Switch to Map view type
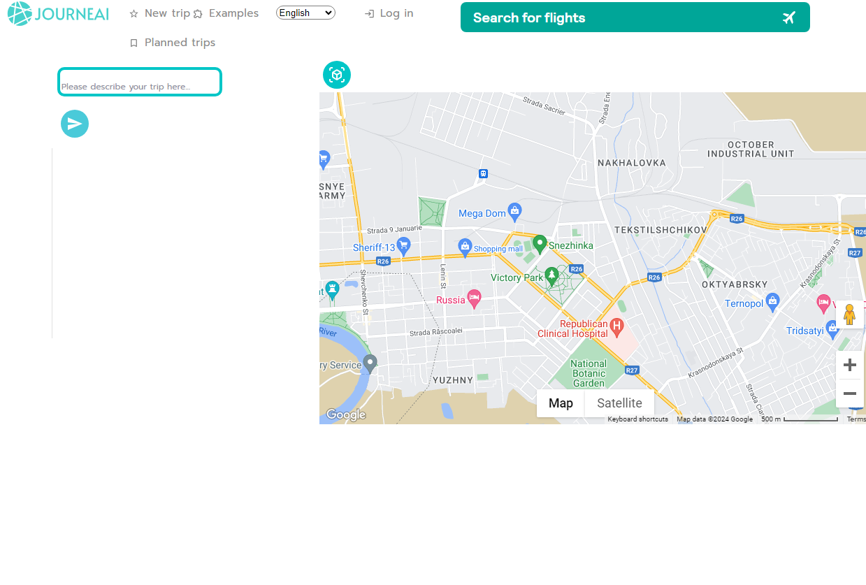The width and height of the screenshot is (866, 585). [x=561, y=403]
